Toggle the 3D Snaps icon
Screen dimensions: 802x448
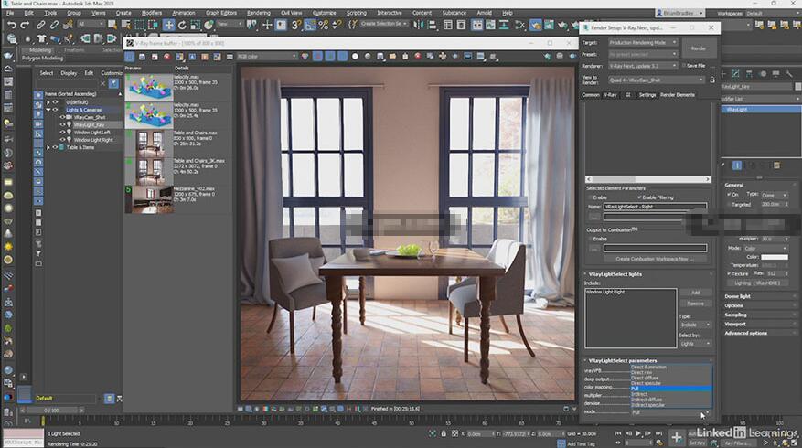(x=296, y=25)
